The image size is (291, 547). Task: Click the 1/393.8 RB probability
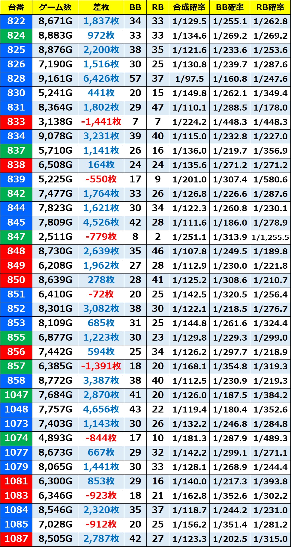(270, 482)
